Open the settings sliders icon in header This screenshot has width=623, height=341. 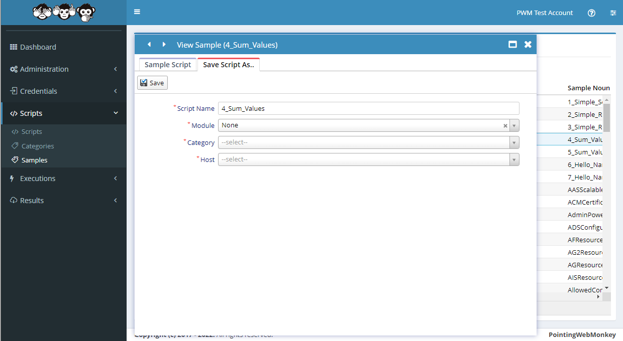[613, 13]
